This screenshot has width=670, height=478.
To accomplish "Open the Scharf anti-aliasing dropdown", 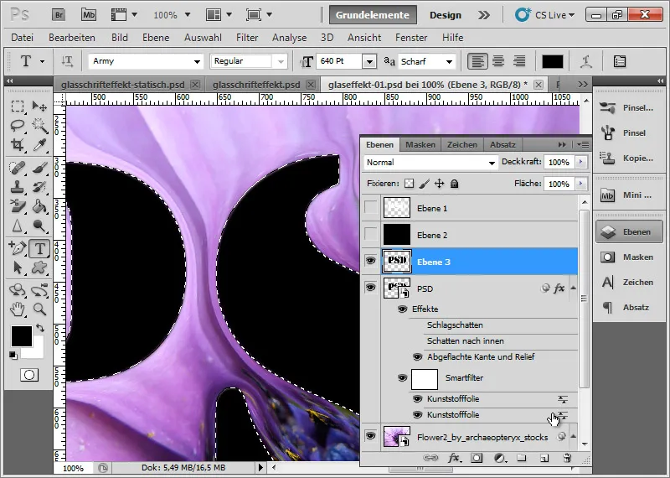I will tap(449, 61).
